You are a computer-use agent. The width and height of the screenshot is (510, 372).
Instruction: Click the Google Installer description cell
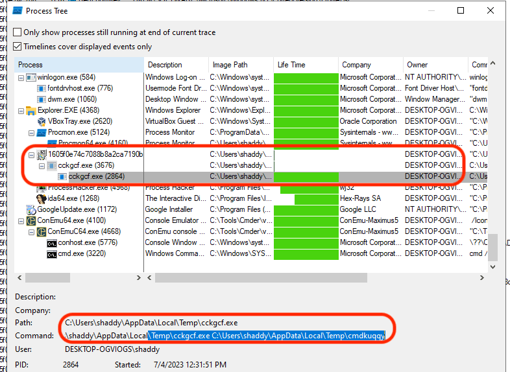169,209
